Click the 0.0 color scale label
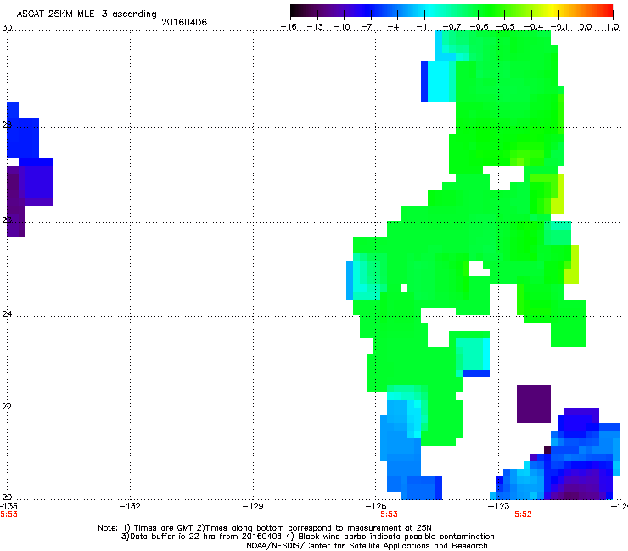The height and width of the screenshot is (551, 628). (x=586, y=27)
